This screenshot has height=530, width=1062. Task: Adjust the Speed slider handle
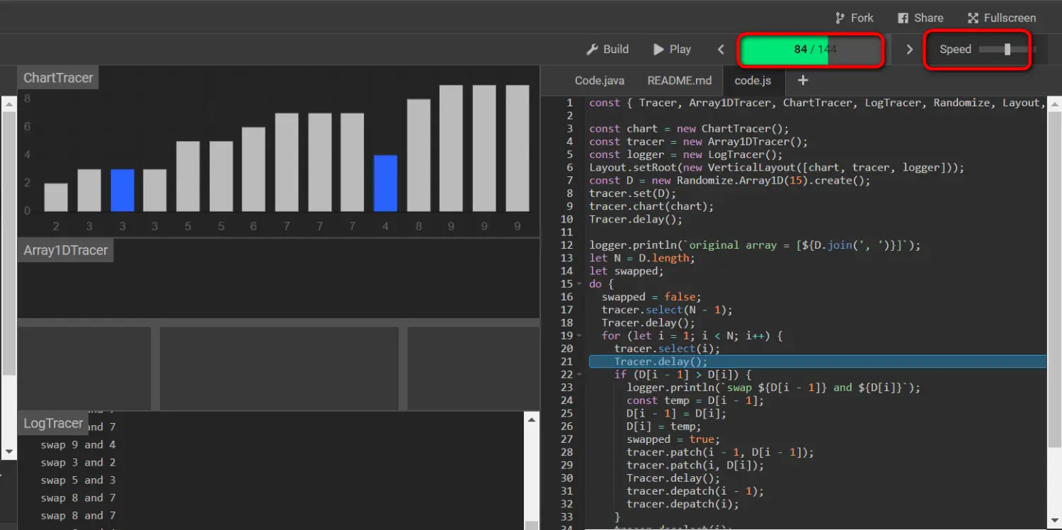click(x=1007, y=49)
